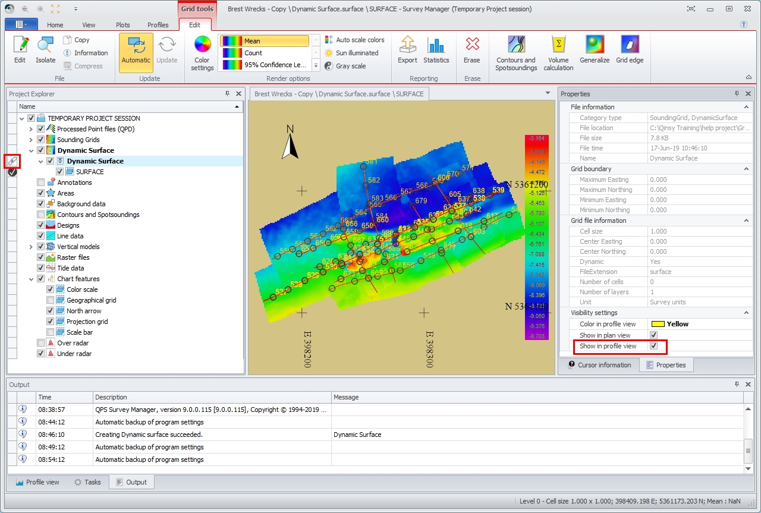Enable the Geographical grid checkbox

pos(51,300)
